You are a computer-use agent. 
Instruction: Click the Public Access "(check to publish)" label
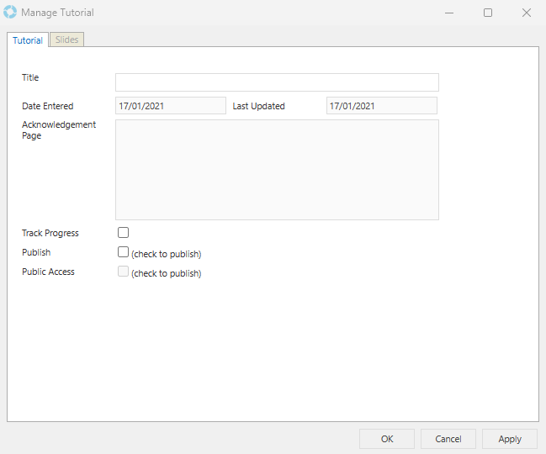click(x=167, y=273)
